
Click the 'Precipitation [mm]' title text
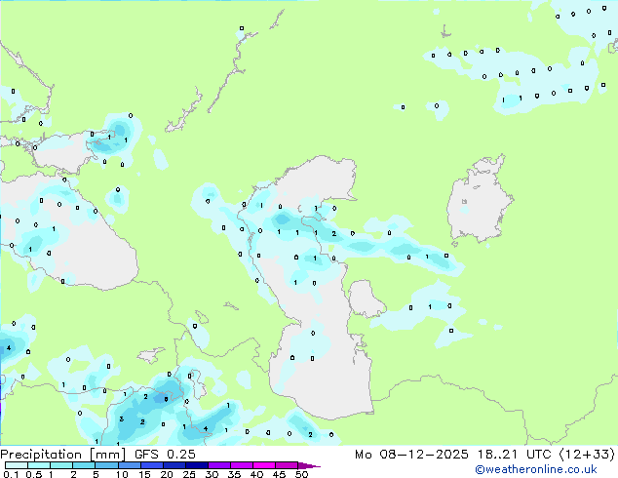coord(62,455)
